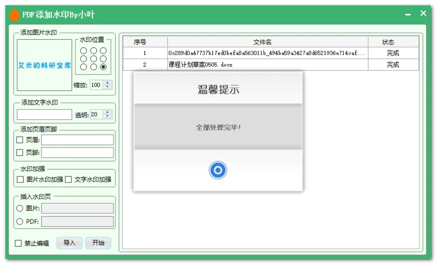Select top-right watermark position radio
The image size is (436, 264).
coord(103,51)
